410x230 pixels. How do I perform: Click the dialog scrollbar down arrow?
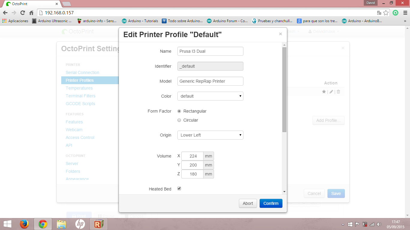pyautogui.click(x=284, y=192)
